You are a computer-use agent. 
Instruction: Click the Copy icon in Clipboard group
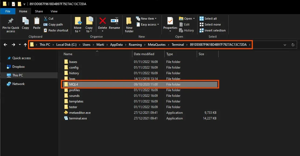coord(25,21)
